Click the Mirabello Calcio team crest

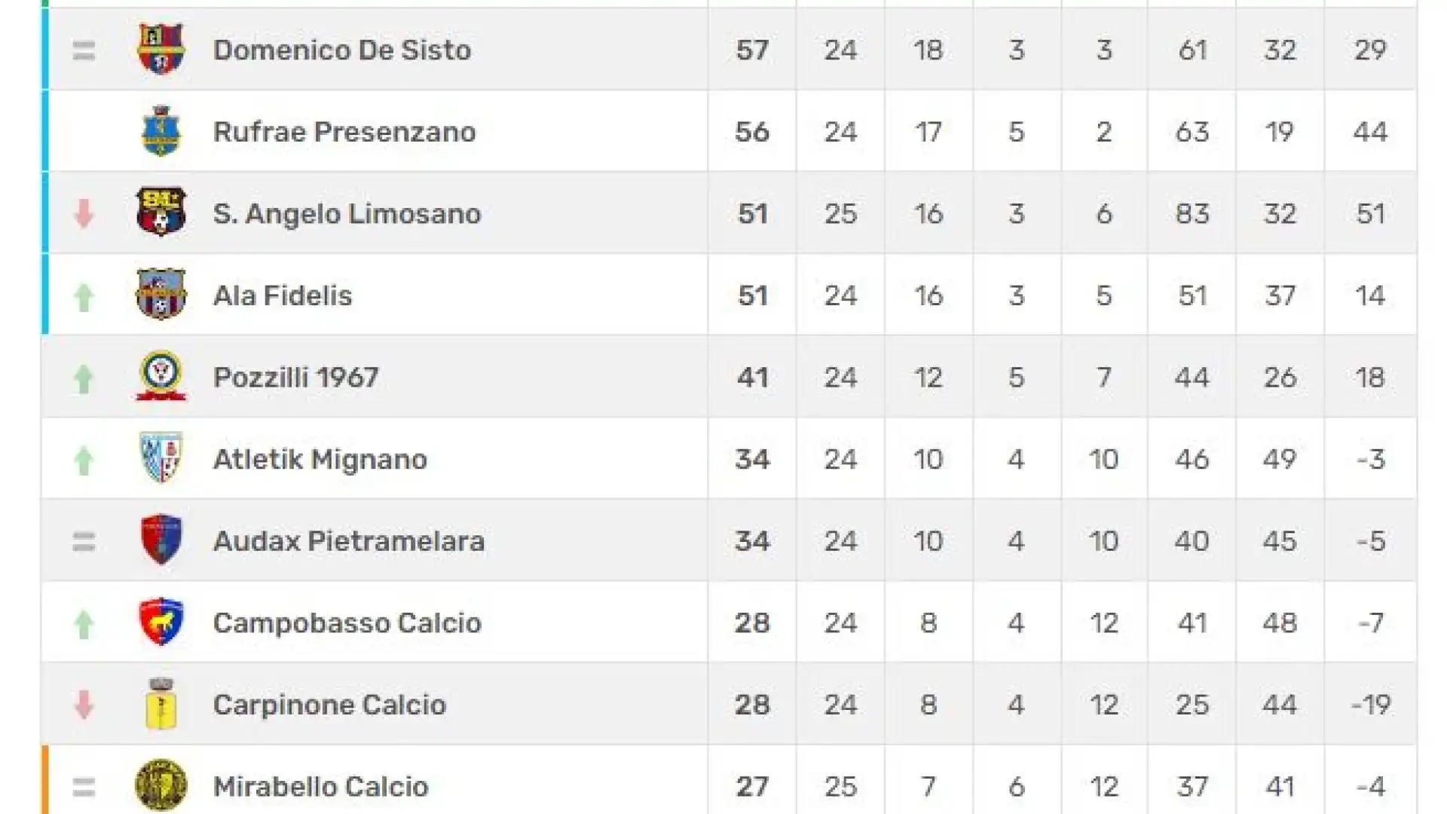click(161, 785)
